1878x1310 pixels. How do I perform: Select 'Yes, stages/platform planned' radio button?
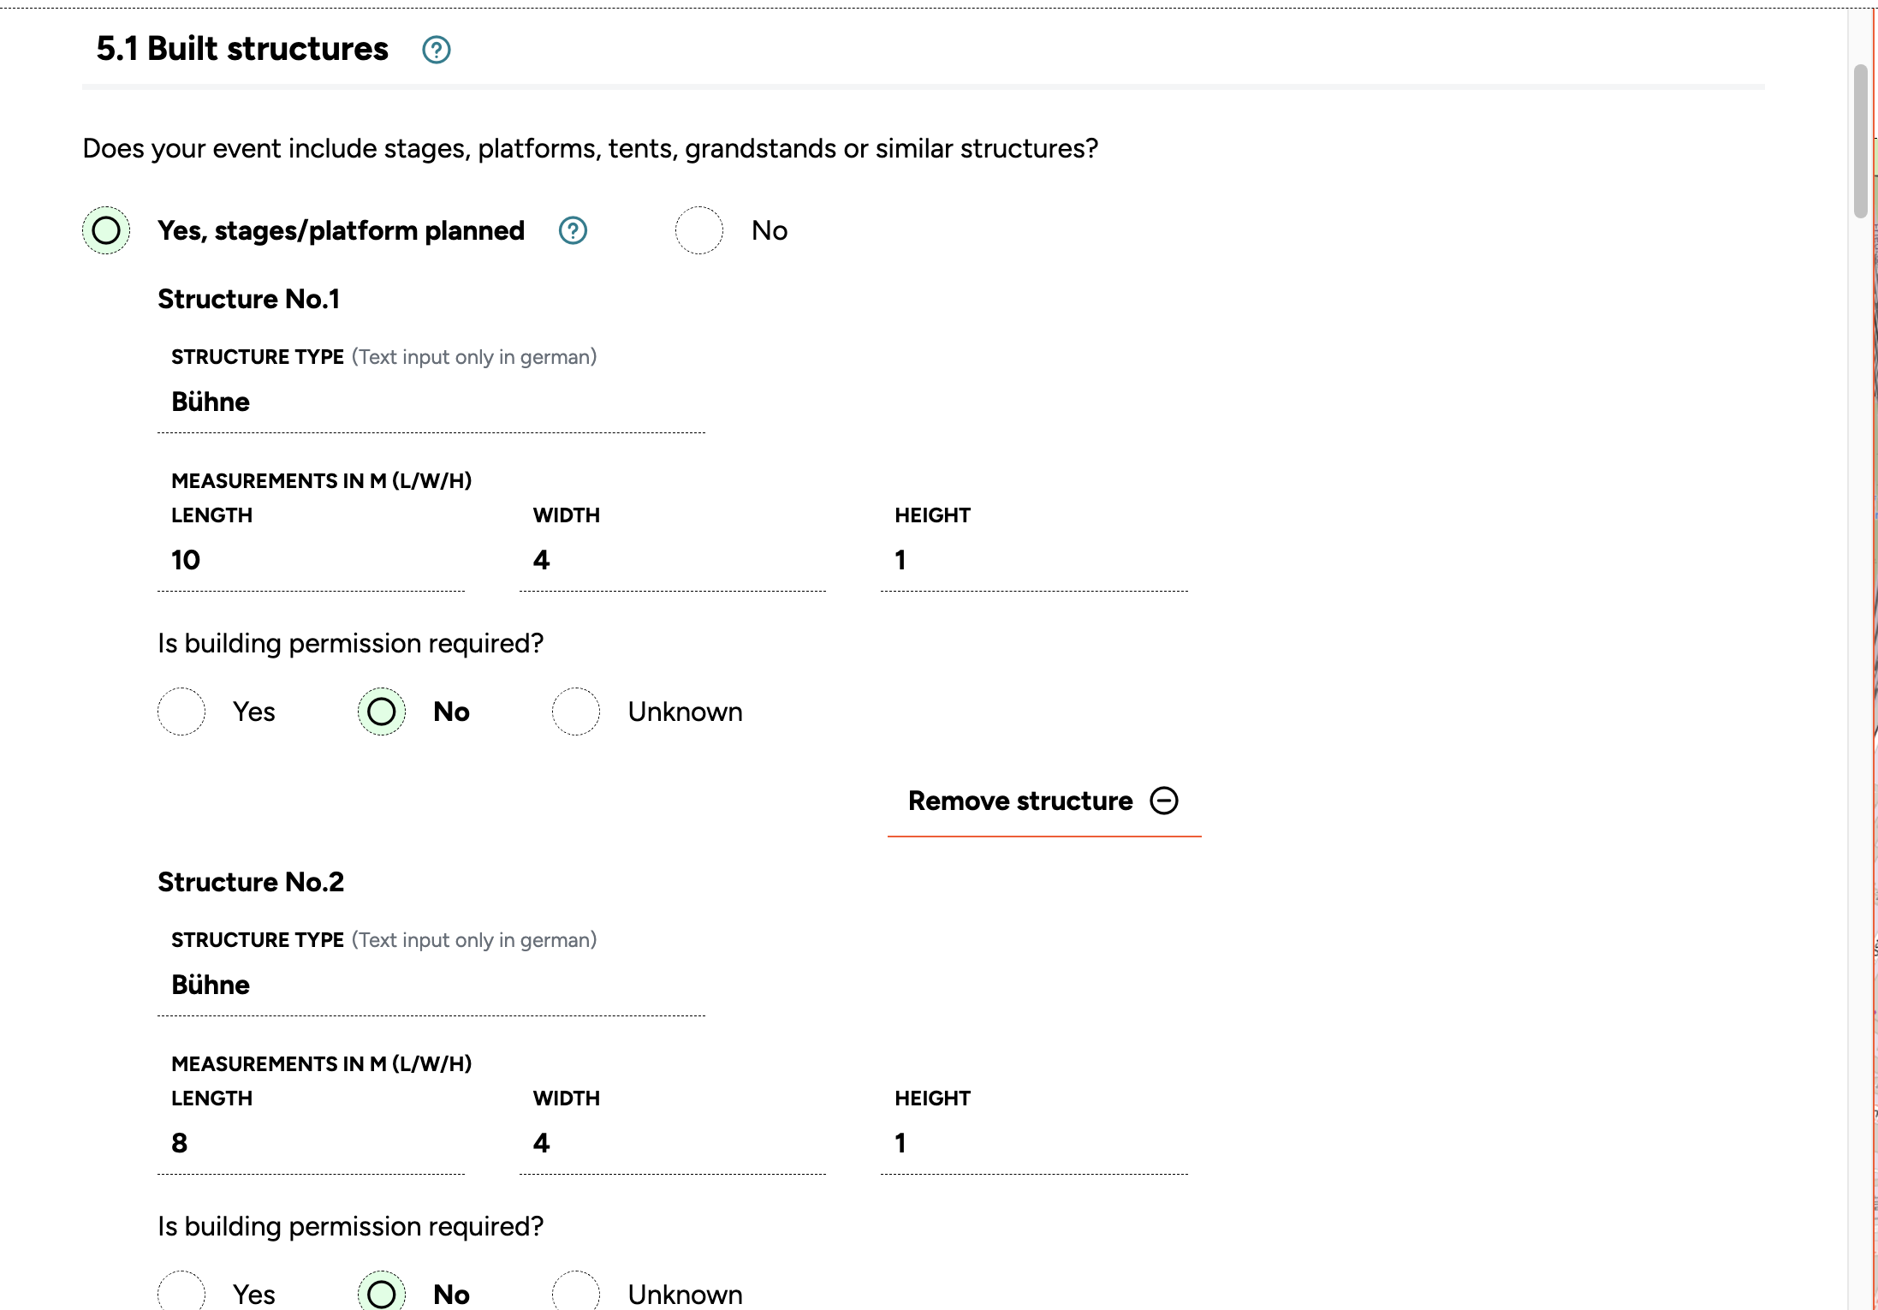[x=106, y=230]
